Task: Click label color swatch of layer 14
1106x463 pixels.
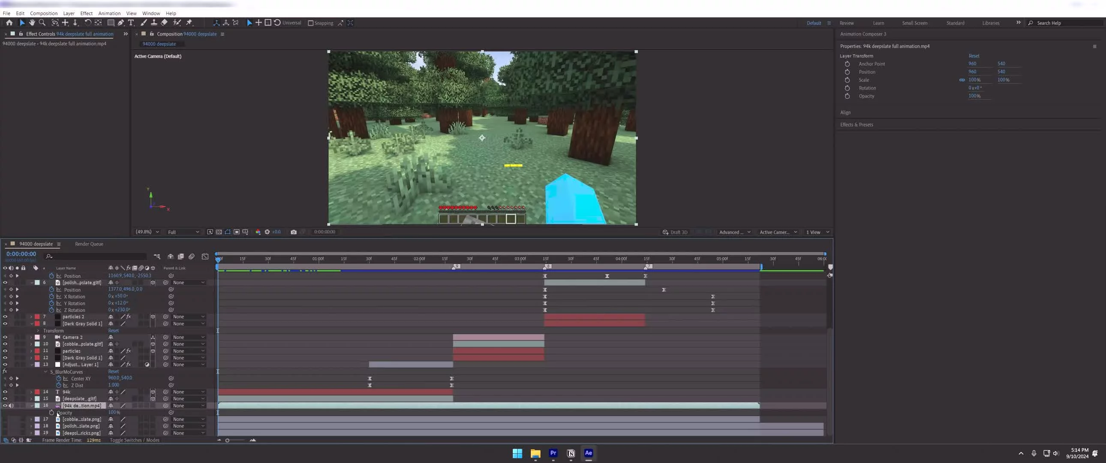Action: pyautogui.click(x=37, y=392)
